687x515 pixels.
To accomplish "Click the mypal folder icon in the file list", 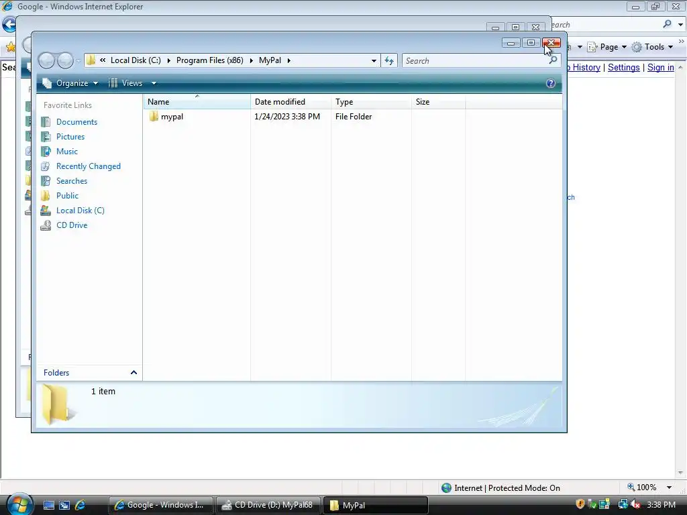I will [x=154, y=117].
